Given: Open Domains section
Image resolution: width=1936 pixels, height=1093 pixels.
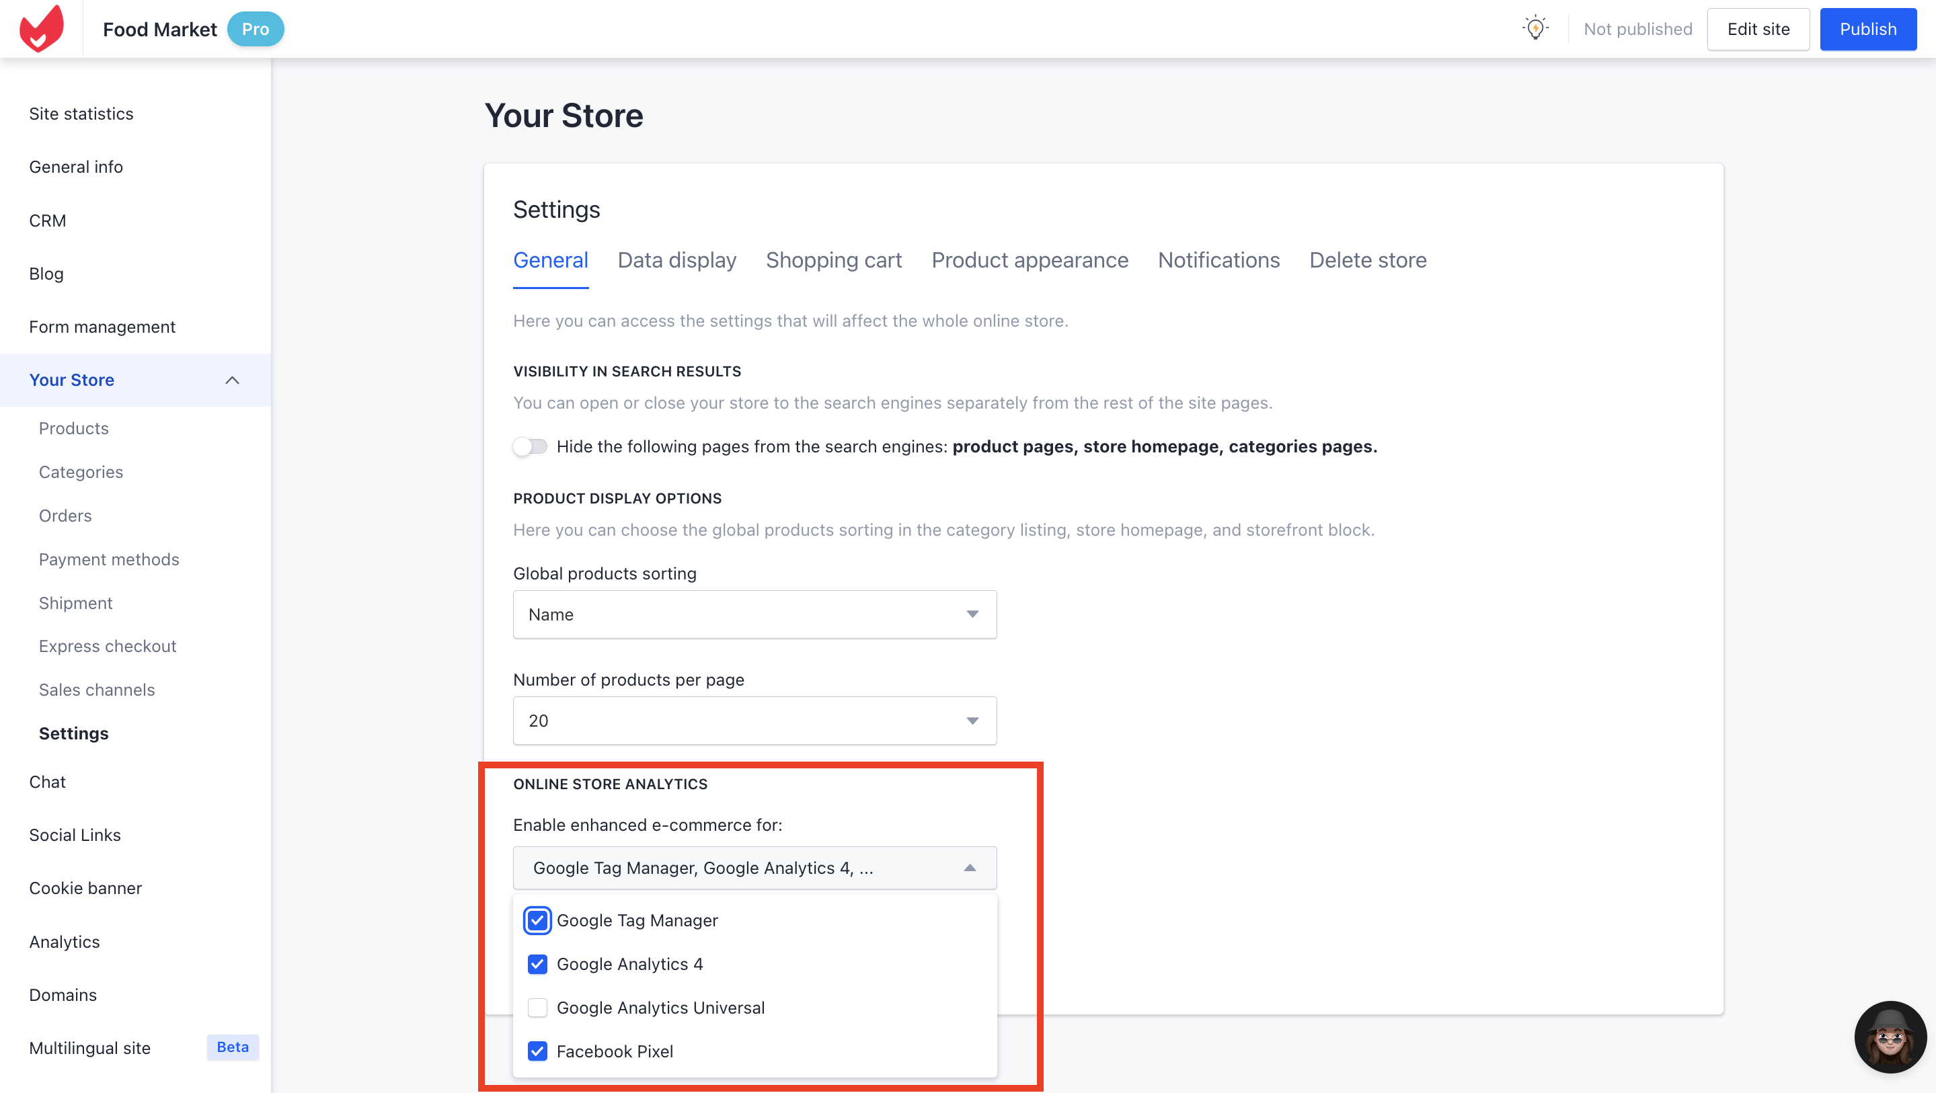Looking at the screenshot, I should (x=63, y=995).
